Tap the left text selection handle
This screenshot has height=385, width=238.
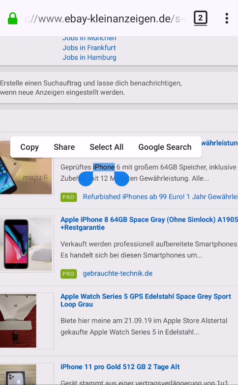[86, 179]
